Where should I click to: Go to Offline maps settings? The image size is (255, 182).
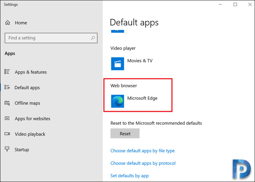click(27, 103)
